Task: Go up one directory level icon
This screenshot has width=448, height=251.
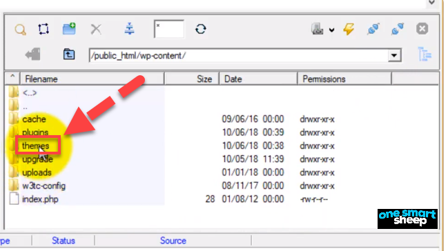Action: click(69, 54)
